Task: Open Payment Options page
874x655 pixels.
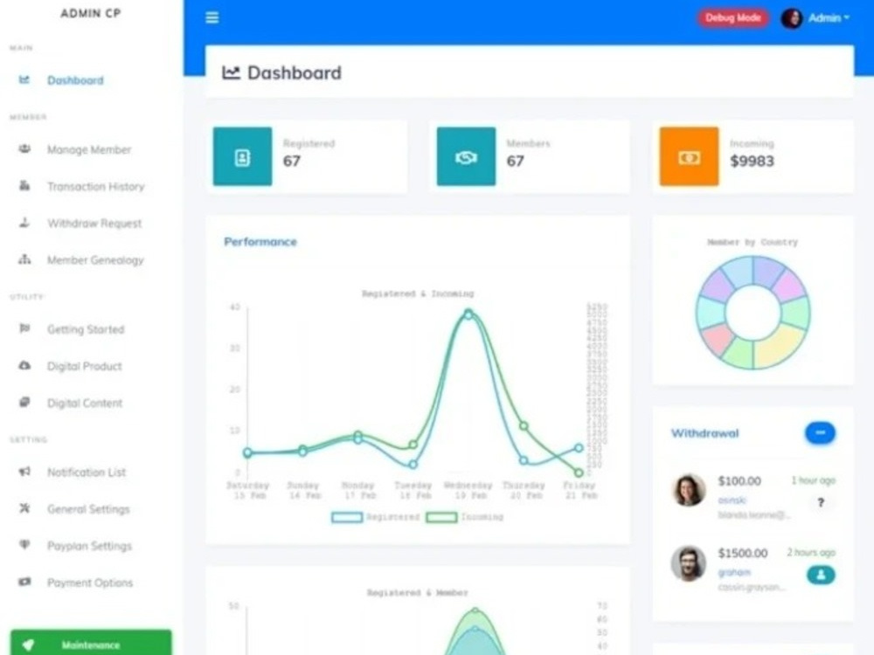Action: point(90,583)
